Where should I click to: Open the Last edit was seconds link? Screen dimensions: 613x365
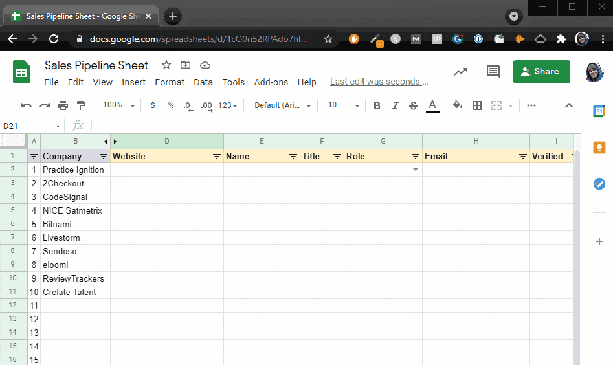[x=379, y=82]
